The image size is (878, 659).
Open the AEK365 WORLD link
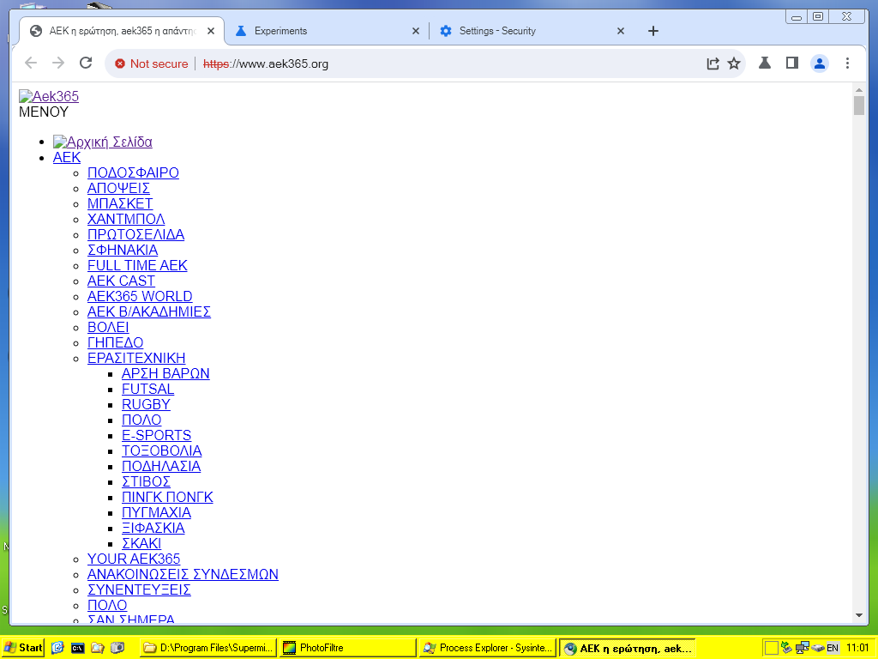click(x=140, y=296)
